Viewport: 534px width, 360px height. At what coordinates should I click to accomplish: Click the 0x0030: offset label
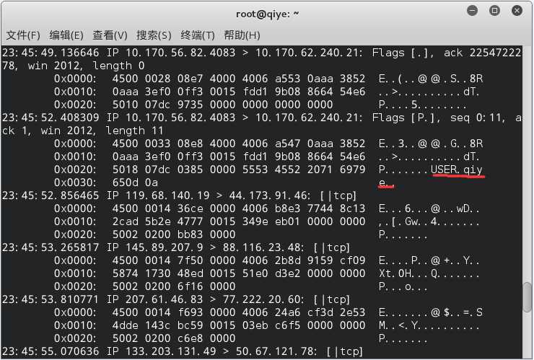(75, 183)
